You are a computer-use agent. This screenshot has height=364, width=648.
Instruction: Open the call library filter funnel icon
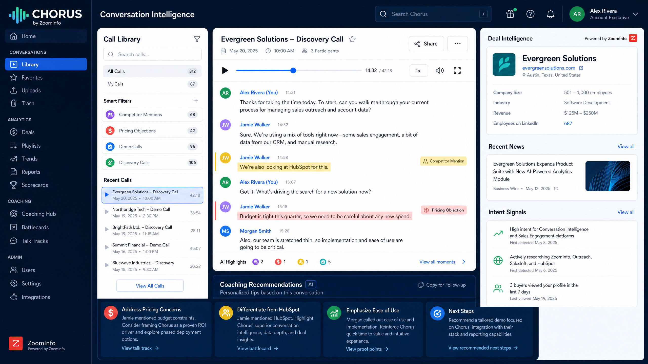click(197, 39)
